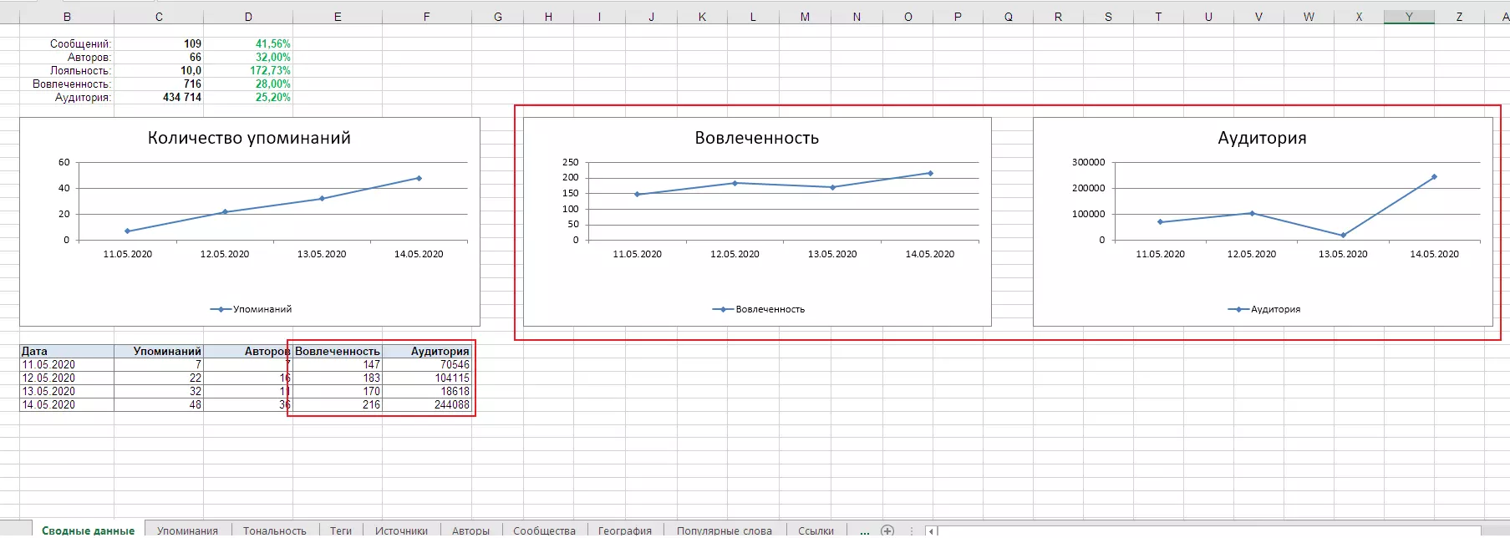This screenshot has height=538, width=1510.
Task: Select column C header
Action: click(159, 17)
